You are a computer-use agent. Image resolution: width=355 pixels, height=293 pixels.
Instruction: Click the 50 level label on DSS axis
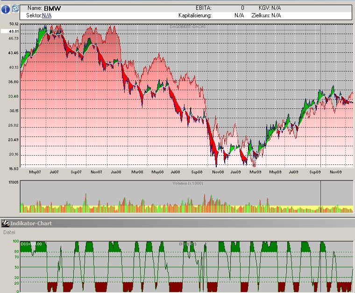point(16,267)
